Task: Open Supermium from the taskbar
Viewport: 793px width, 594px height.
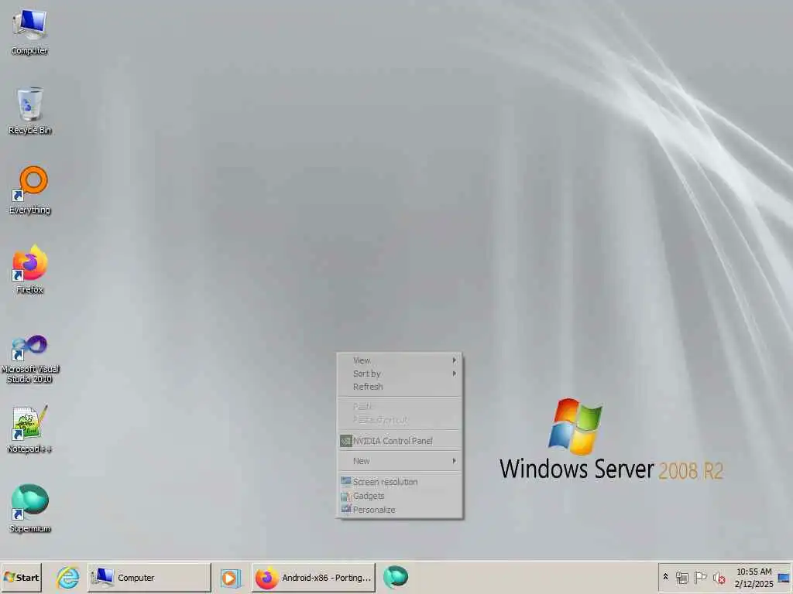Action: 396,577
